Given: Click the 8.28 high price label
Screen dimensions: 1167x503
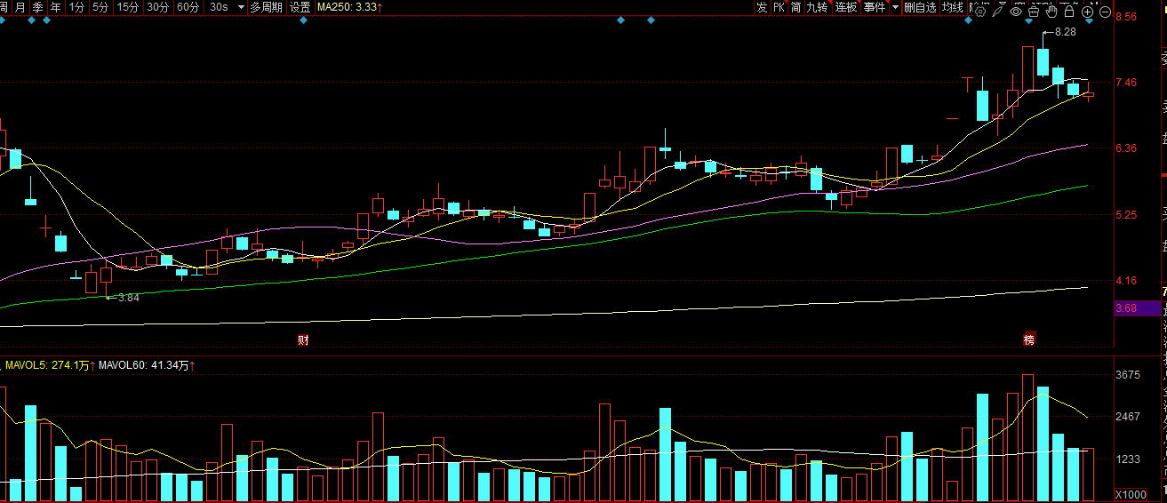Looking at the screenshot, I should coord(1065,32).
